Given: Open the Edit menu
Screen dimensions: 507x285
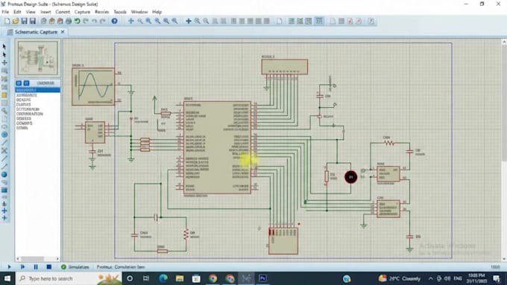Looking at the screenshot, I should 17,12.
